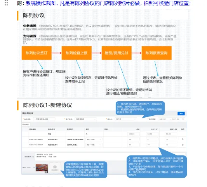Click total field 15 in row H202105180001
207x187 pixels.
point(134,139)
